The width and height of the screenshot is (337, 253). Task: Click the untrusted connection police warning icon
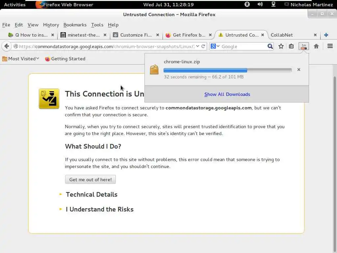point(49,99)
